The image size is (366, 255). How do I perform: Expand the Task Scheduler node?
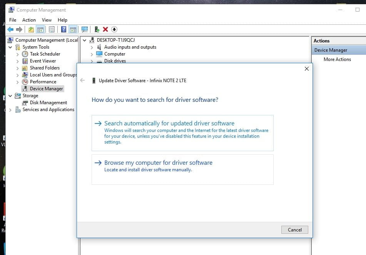[x=17, y=54]
